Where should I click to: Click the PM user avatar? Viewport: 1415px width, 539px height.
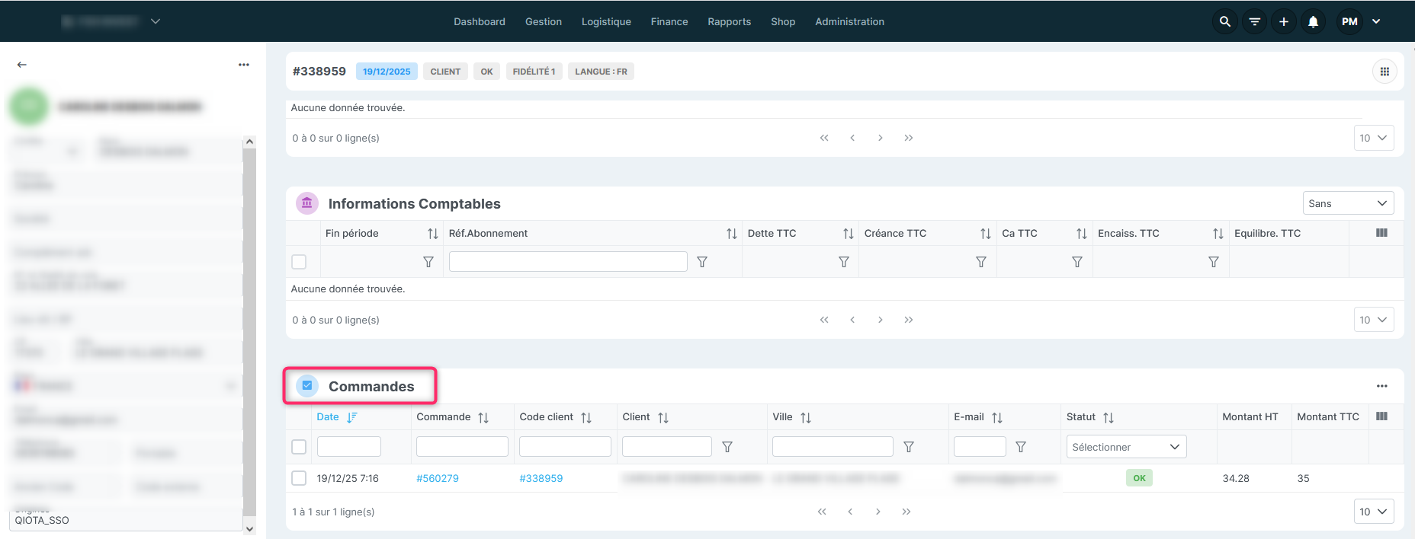click(x=1349, y=21)
